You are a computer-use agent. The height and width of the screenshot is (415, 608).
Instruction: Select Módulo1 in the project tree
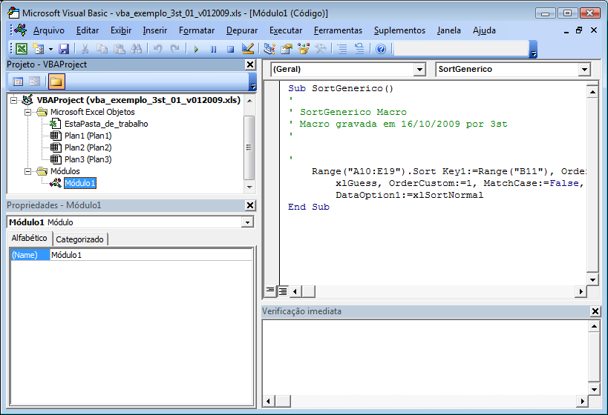[x=80, y=183]
